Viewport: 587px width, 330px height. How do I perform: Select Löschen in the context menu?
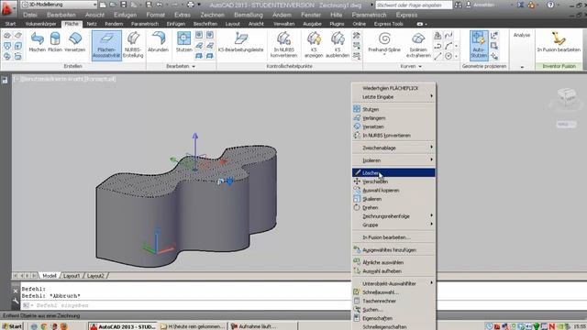(393, 173)
